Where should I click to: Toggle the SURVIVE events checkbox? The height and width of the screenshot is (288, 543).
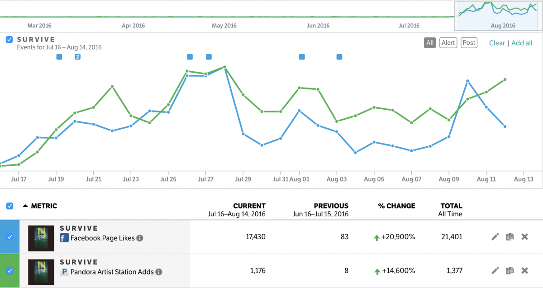9,39
